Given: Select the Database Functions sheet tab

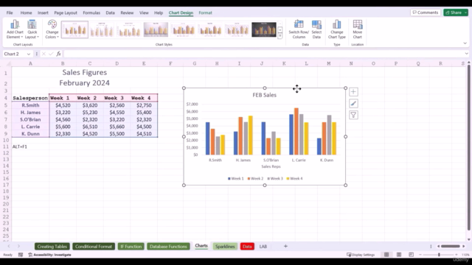Looking at the screenshot, I should [168, 247].
